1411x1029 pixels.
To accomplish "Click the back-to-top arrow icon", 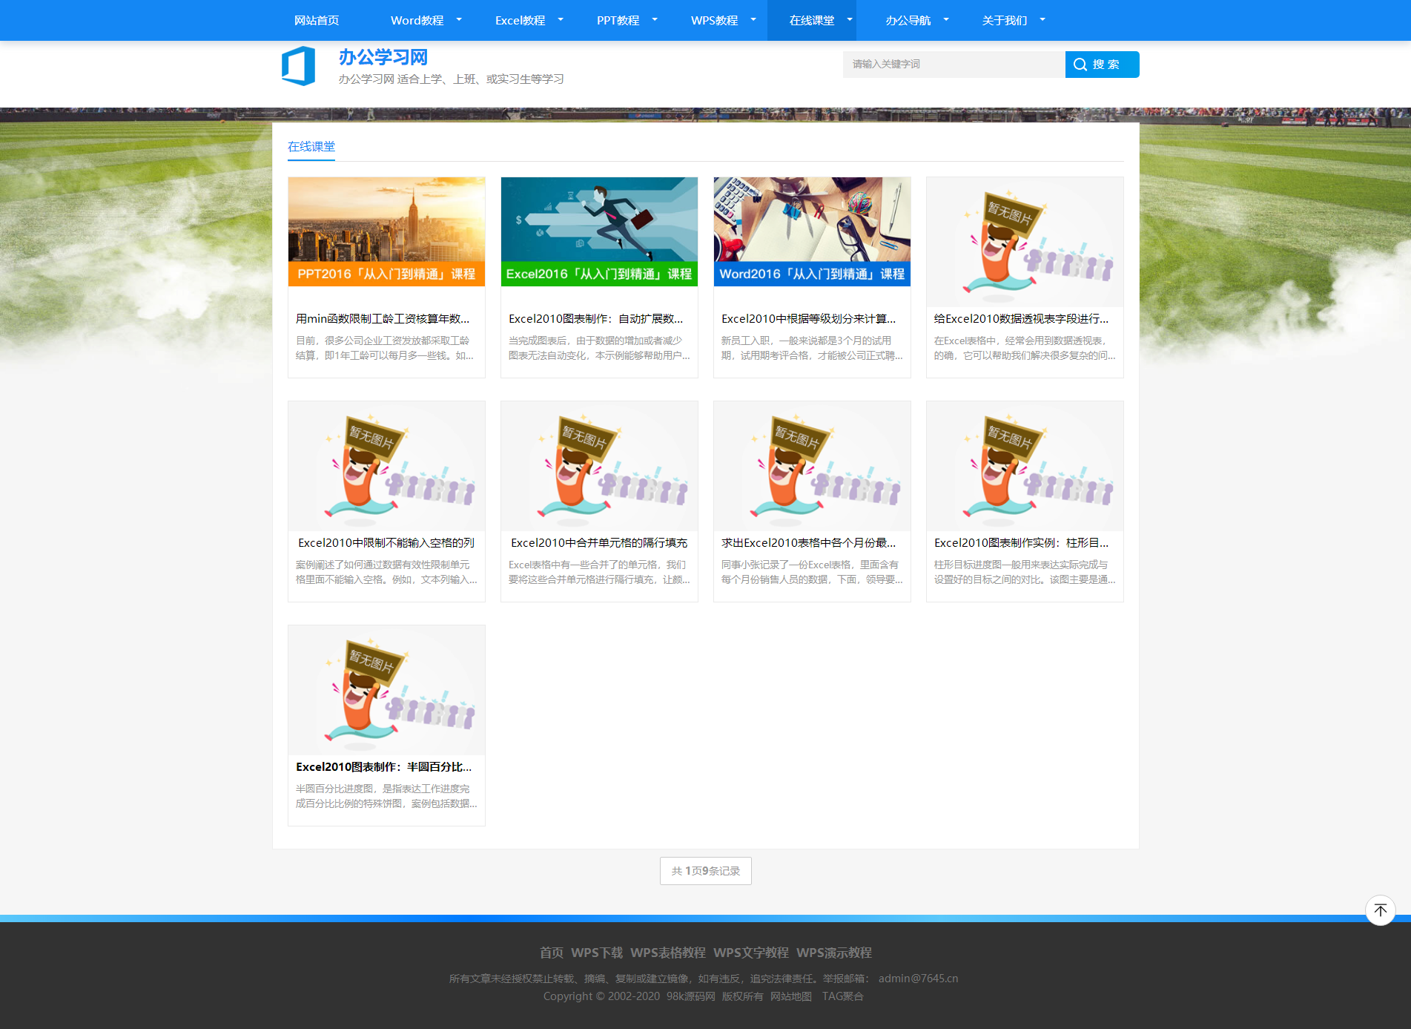I will click(1380, 910).
